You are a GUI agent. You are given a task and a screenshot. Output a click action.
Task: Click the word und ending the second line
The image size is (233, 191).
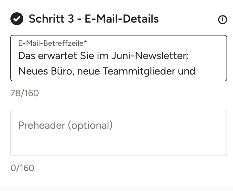(x=186, y=71)
